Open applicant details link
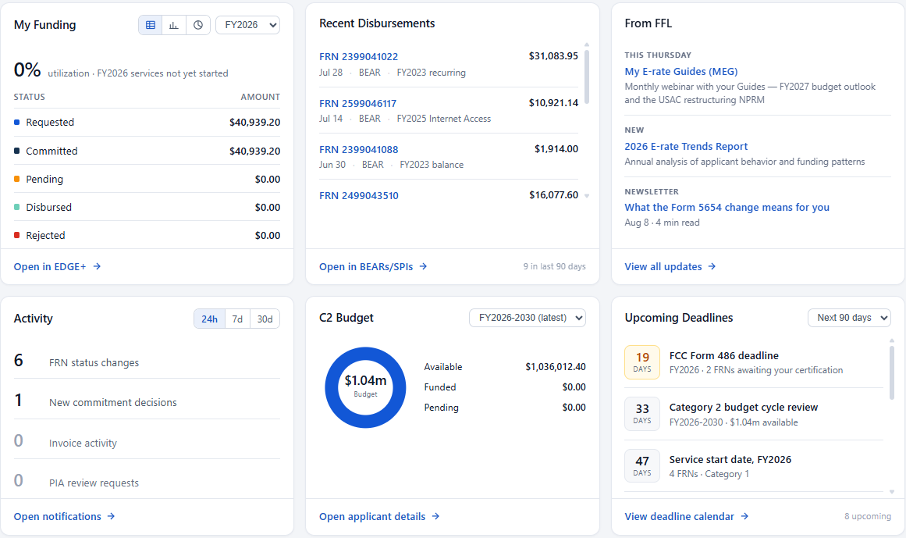The height and width of the screenshot is (538, 906). (372, 517)
